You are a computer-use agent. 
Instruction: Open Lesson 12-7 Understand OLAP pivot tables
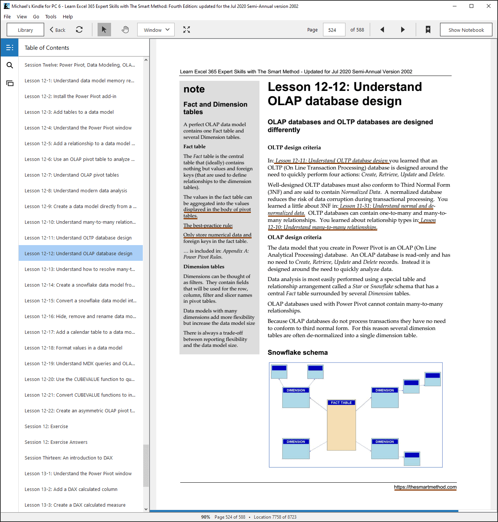pos(81,175)
